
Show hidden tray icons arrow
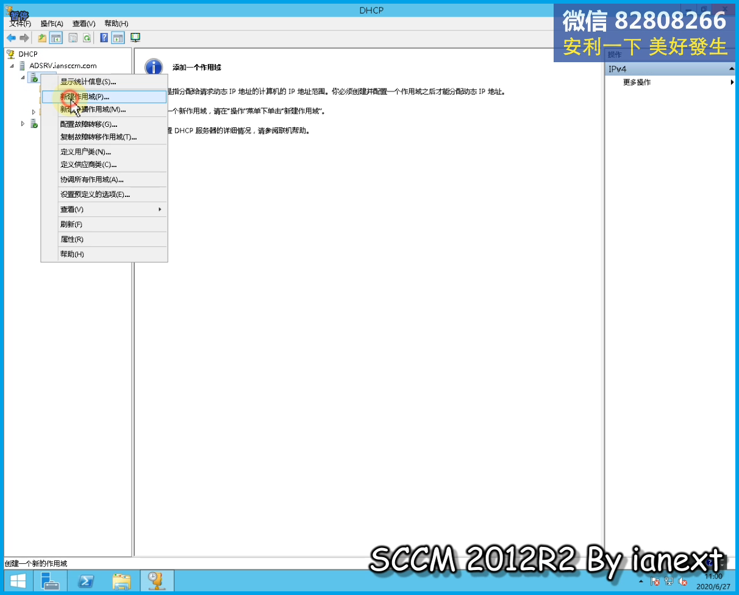click(640, 581)
